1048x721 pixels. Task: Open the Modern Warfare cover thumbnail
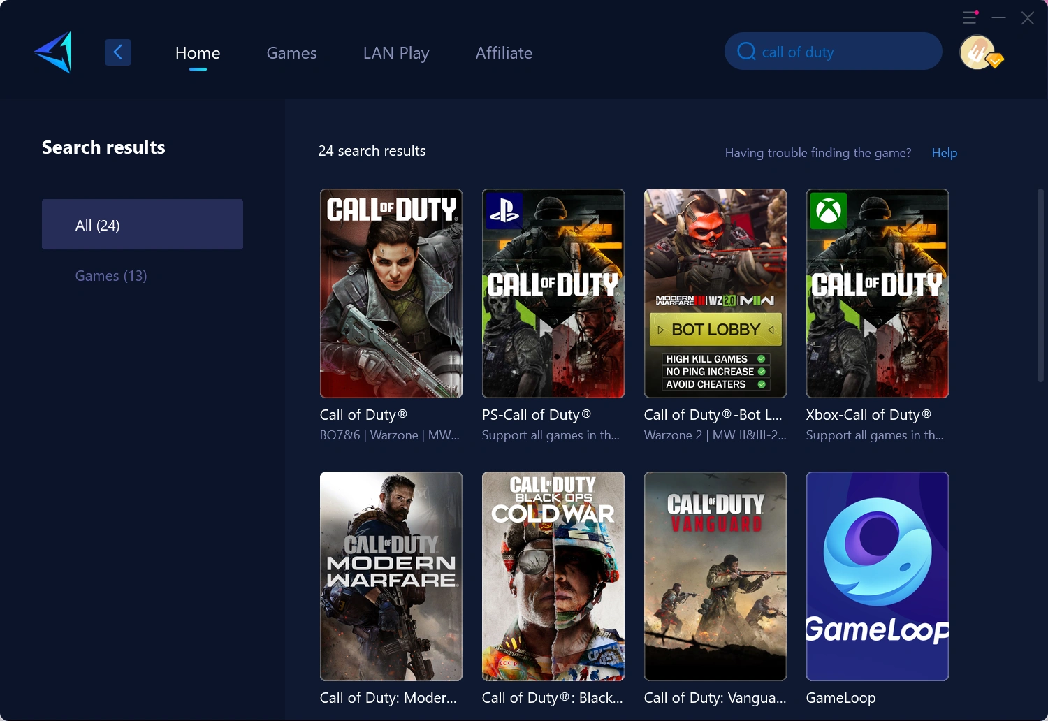click(391, 576)
